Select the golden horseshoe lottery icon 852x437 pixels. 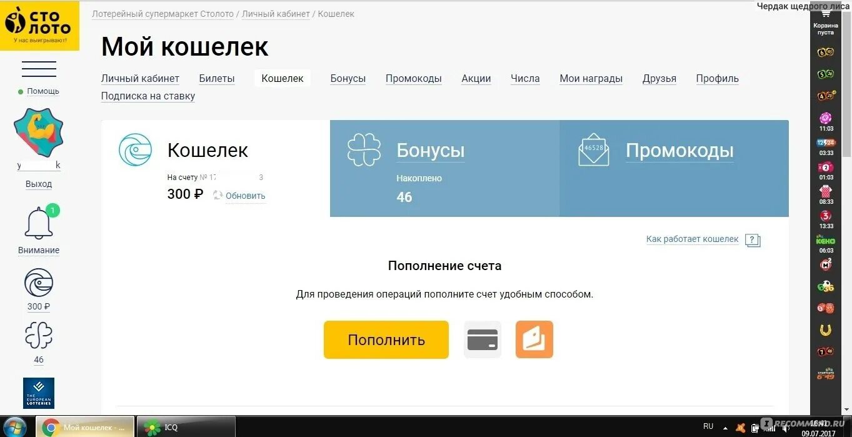tap(826, 329)
